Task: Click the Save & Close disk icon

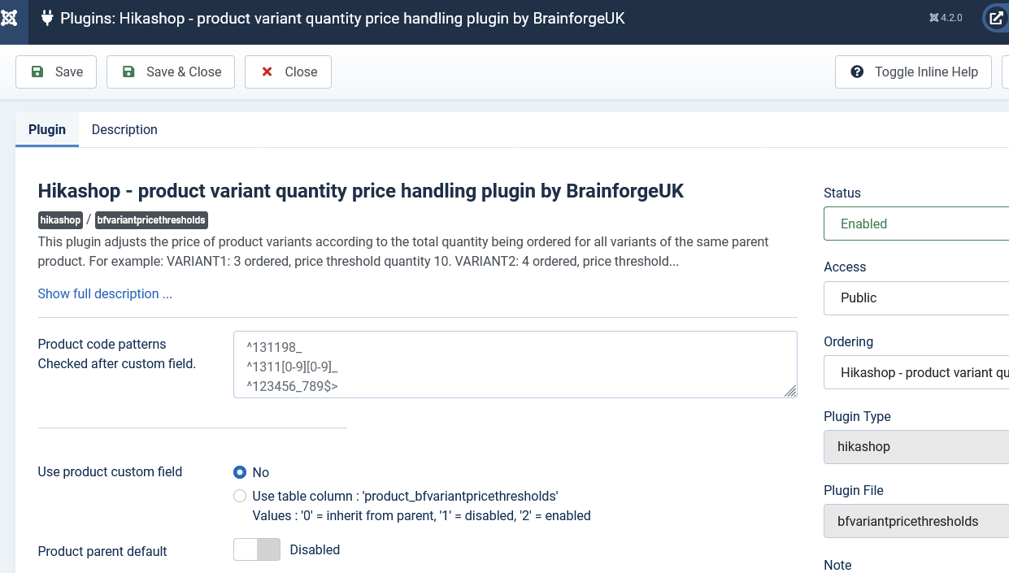Action: [x=128, y=72]
